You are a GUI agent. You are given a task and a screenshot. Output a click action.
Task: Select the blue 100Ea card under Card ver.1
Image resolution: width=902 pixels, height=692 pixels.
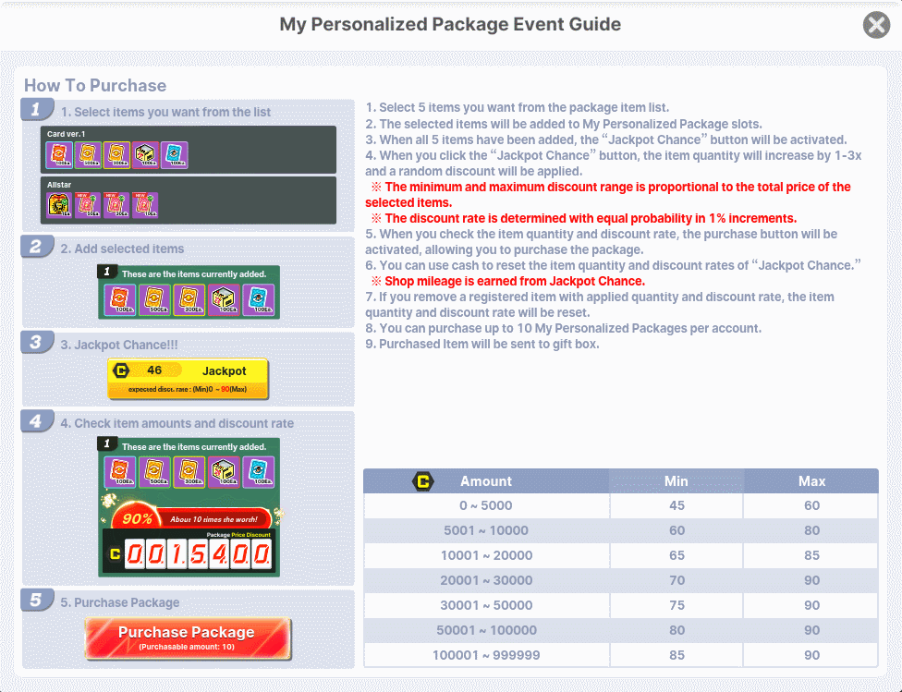coord(175,154)
